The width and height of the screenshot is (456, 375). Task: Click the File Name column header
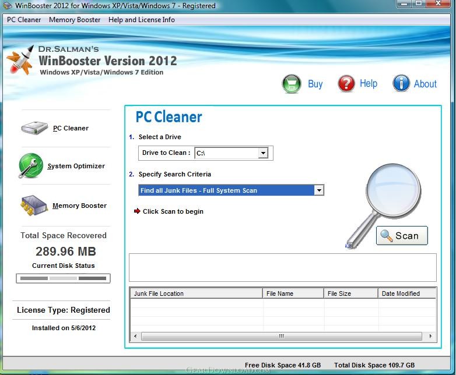coord(293,293)
